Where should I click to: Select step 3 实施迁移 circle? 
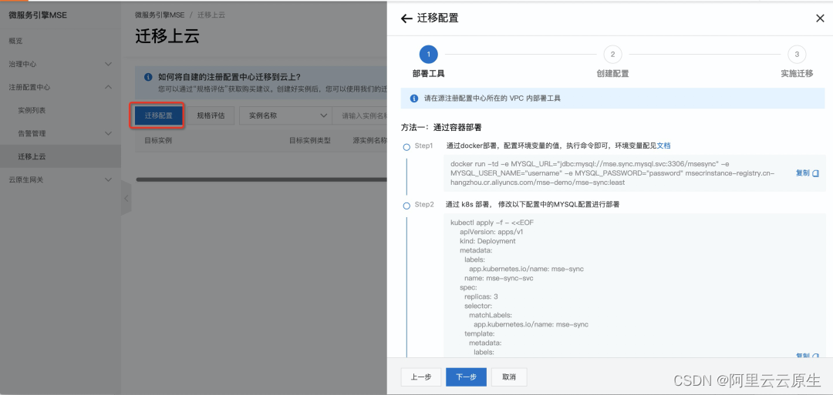coord(797,54)
